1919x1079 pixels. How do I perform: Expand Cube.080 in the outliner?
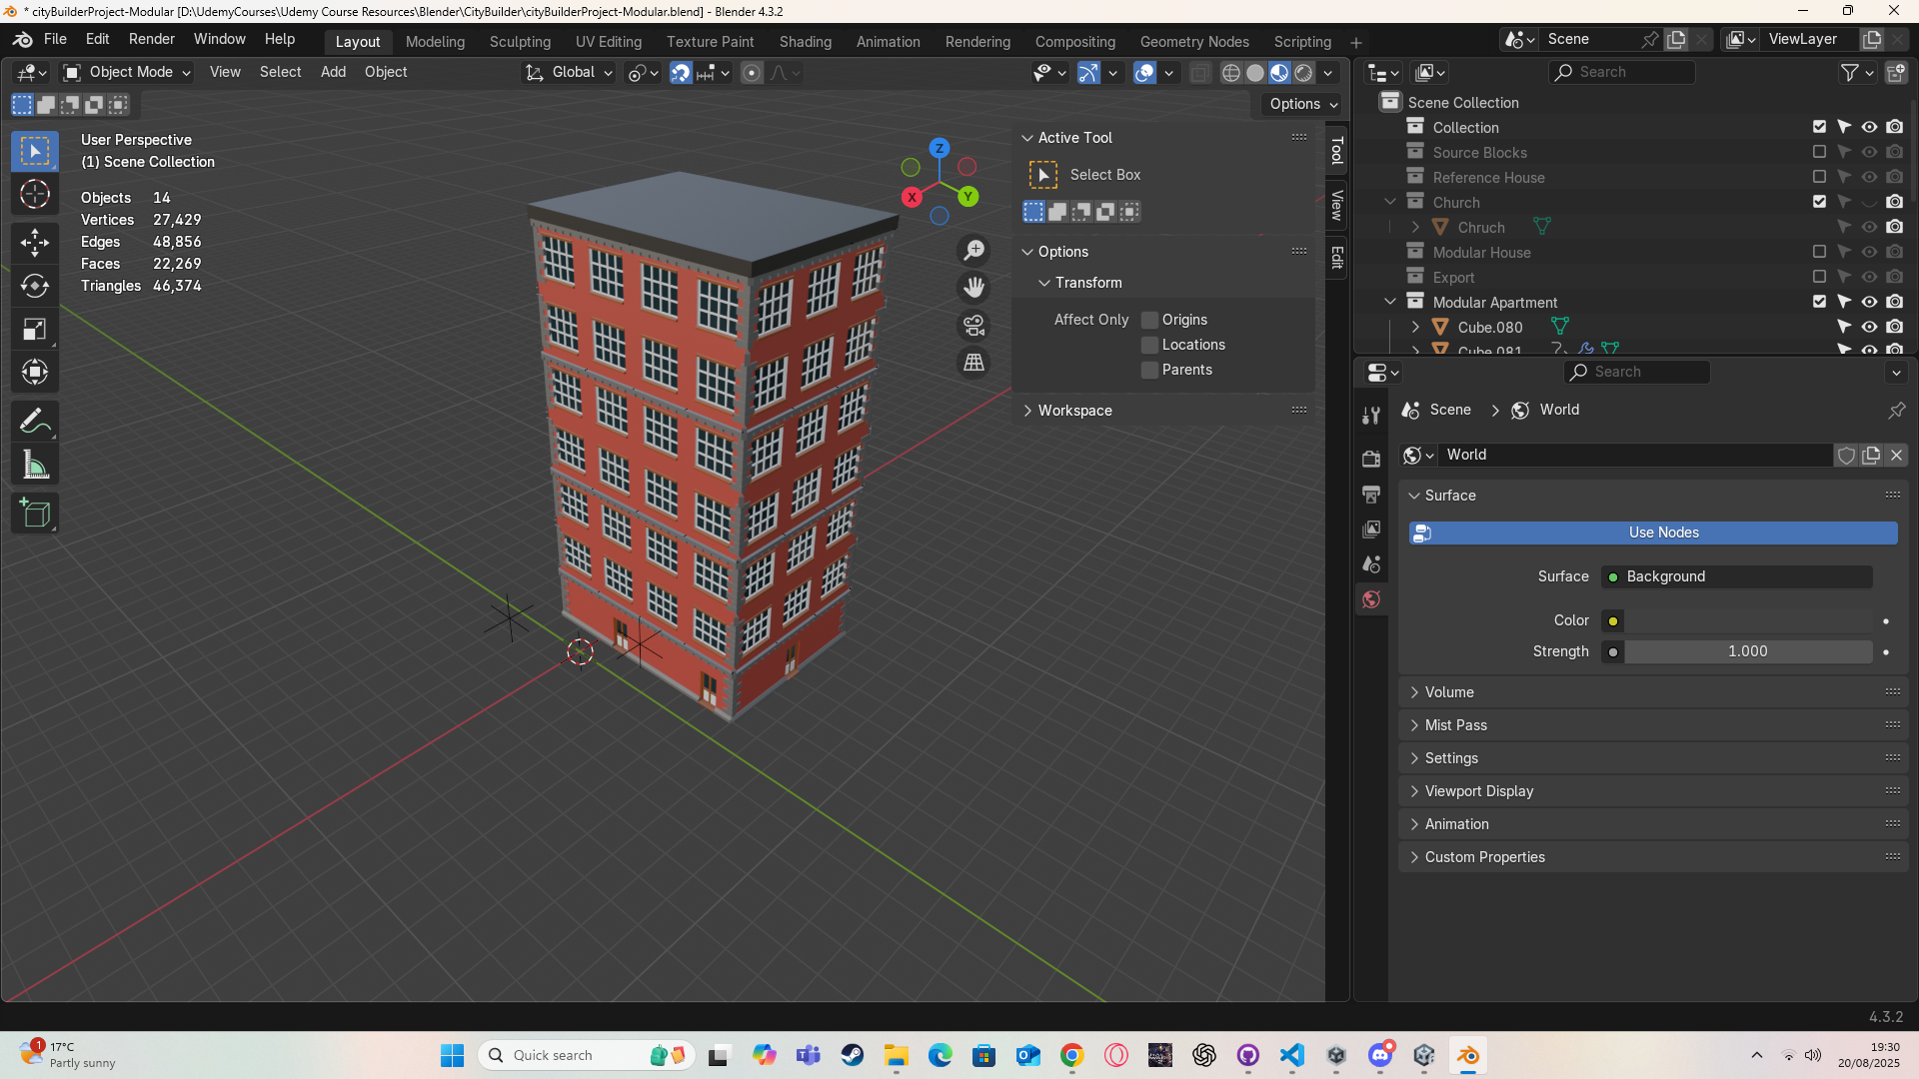tap(1415, 327)
